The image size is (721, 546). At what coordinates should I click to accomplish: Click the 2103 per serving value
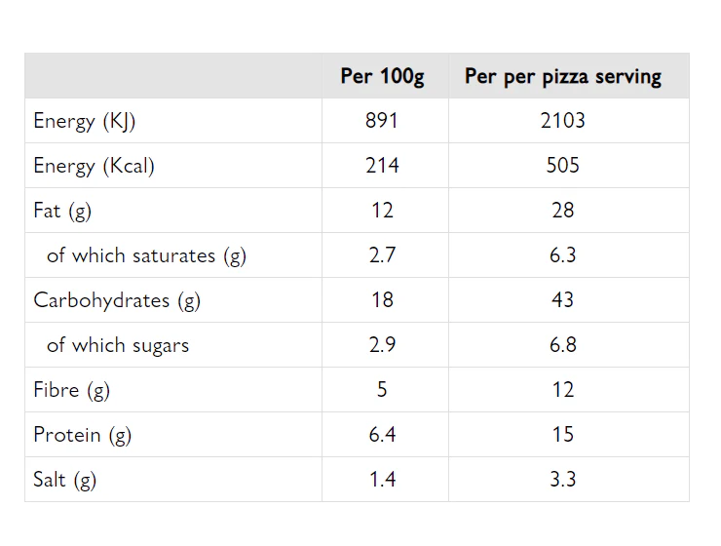[563, 121]
